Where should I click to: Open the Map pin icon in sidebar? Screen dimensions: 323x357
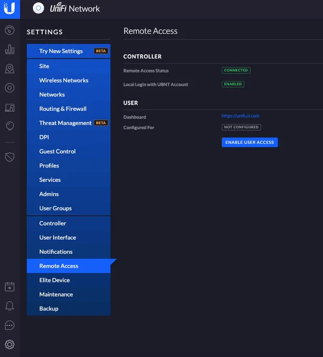tap(9, 69)
